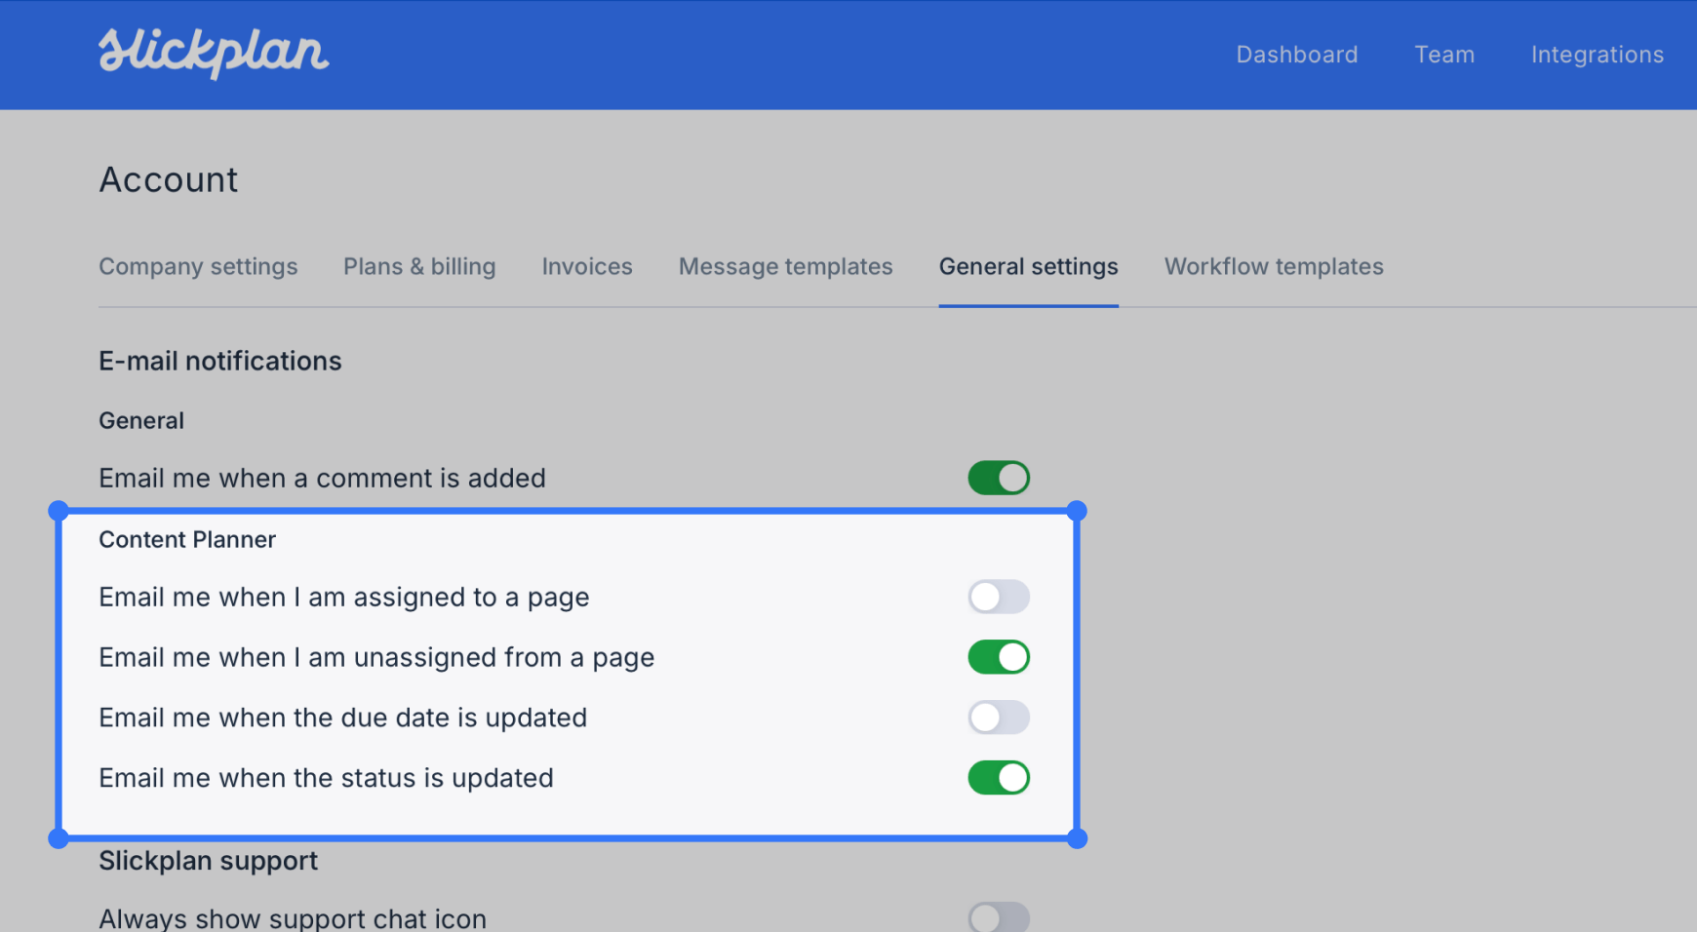1697x932 pixels.
Task: Click the top-left selection handle dot
Action: [59, 511]
